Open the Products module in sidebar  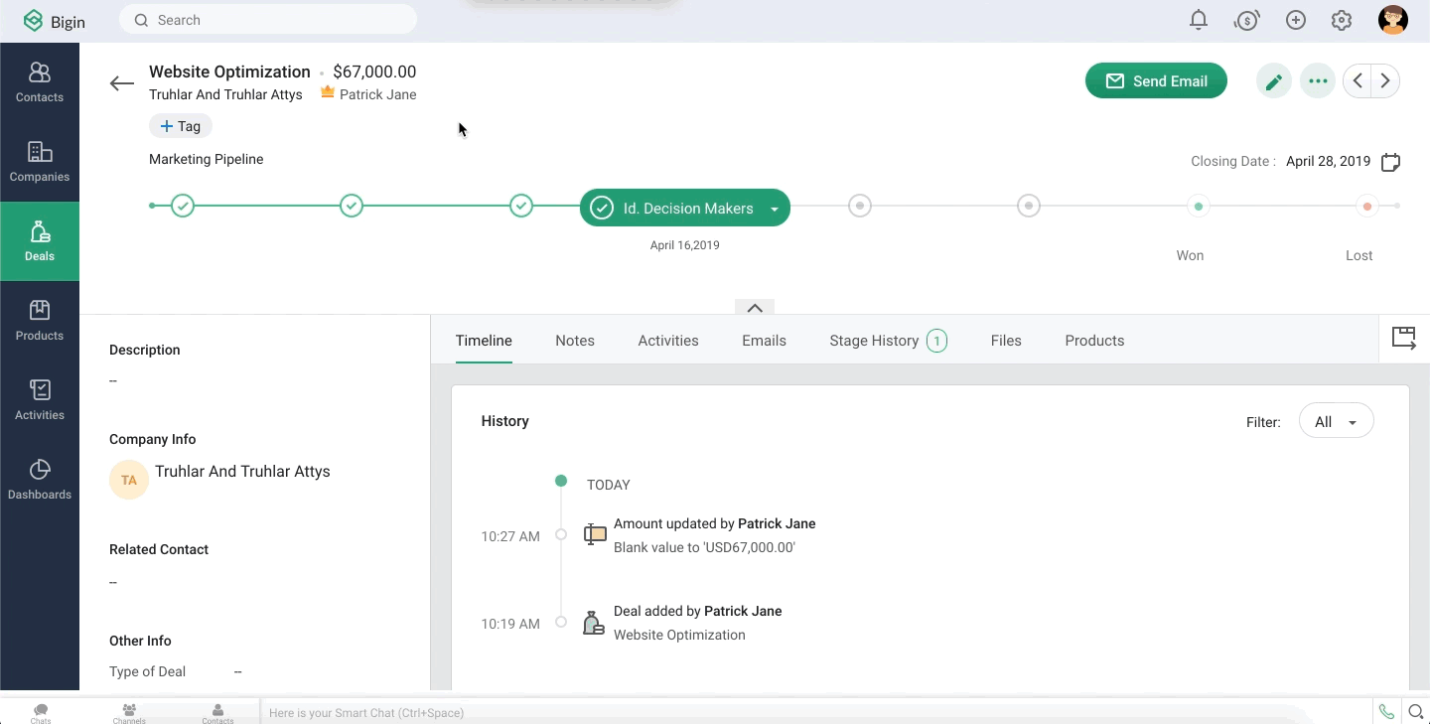click(x=40, y=321)
